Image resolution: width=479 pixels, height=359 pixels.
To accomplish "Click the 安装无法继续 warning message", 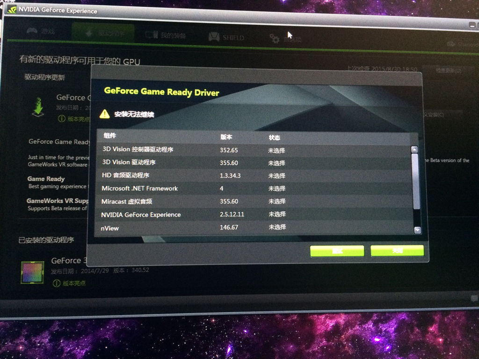I will tap(134, 115).
